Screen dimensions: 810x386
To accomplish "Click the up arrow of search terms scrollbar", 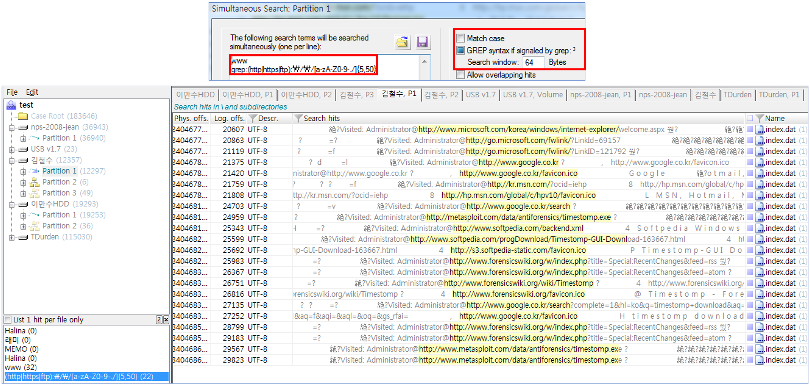I will click(425, 61).
